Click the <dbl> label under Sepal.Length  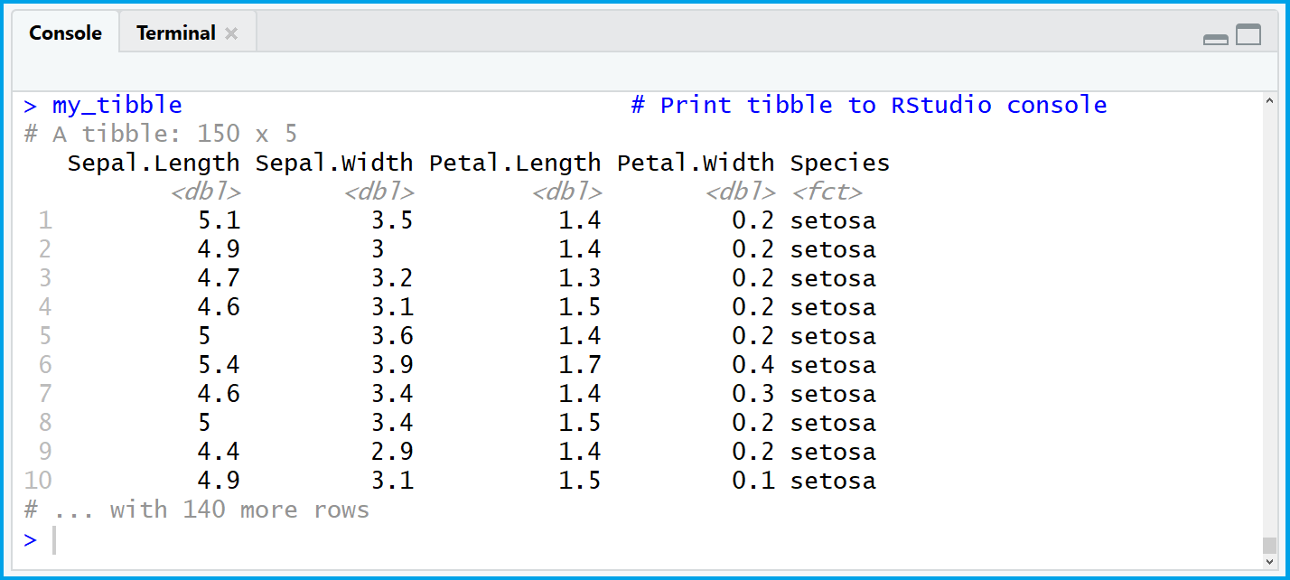[205, 192]
